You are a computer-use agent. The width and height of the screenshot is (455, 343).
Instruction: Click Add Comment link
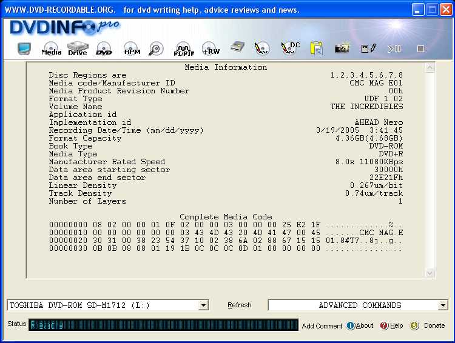pos(322,326)
